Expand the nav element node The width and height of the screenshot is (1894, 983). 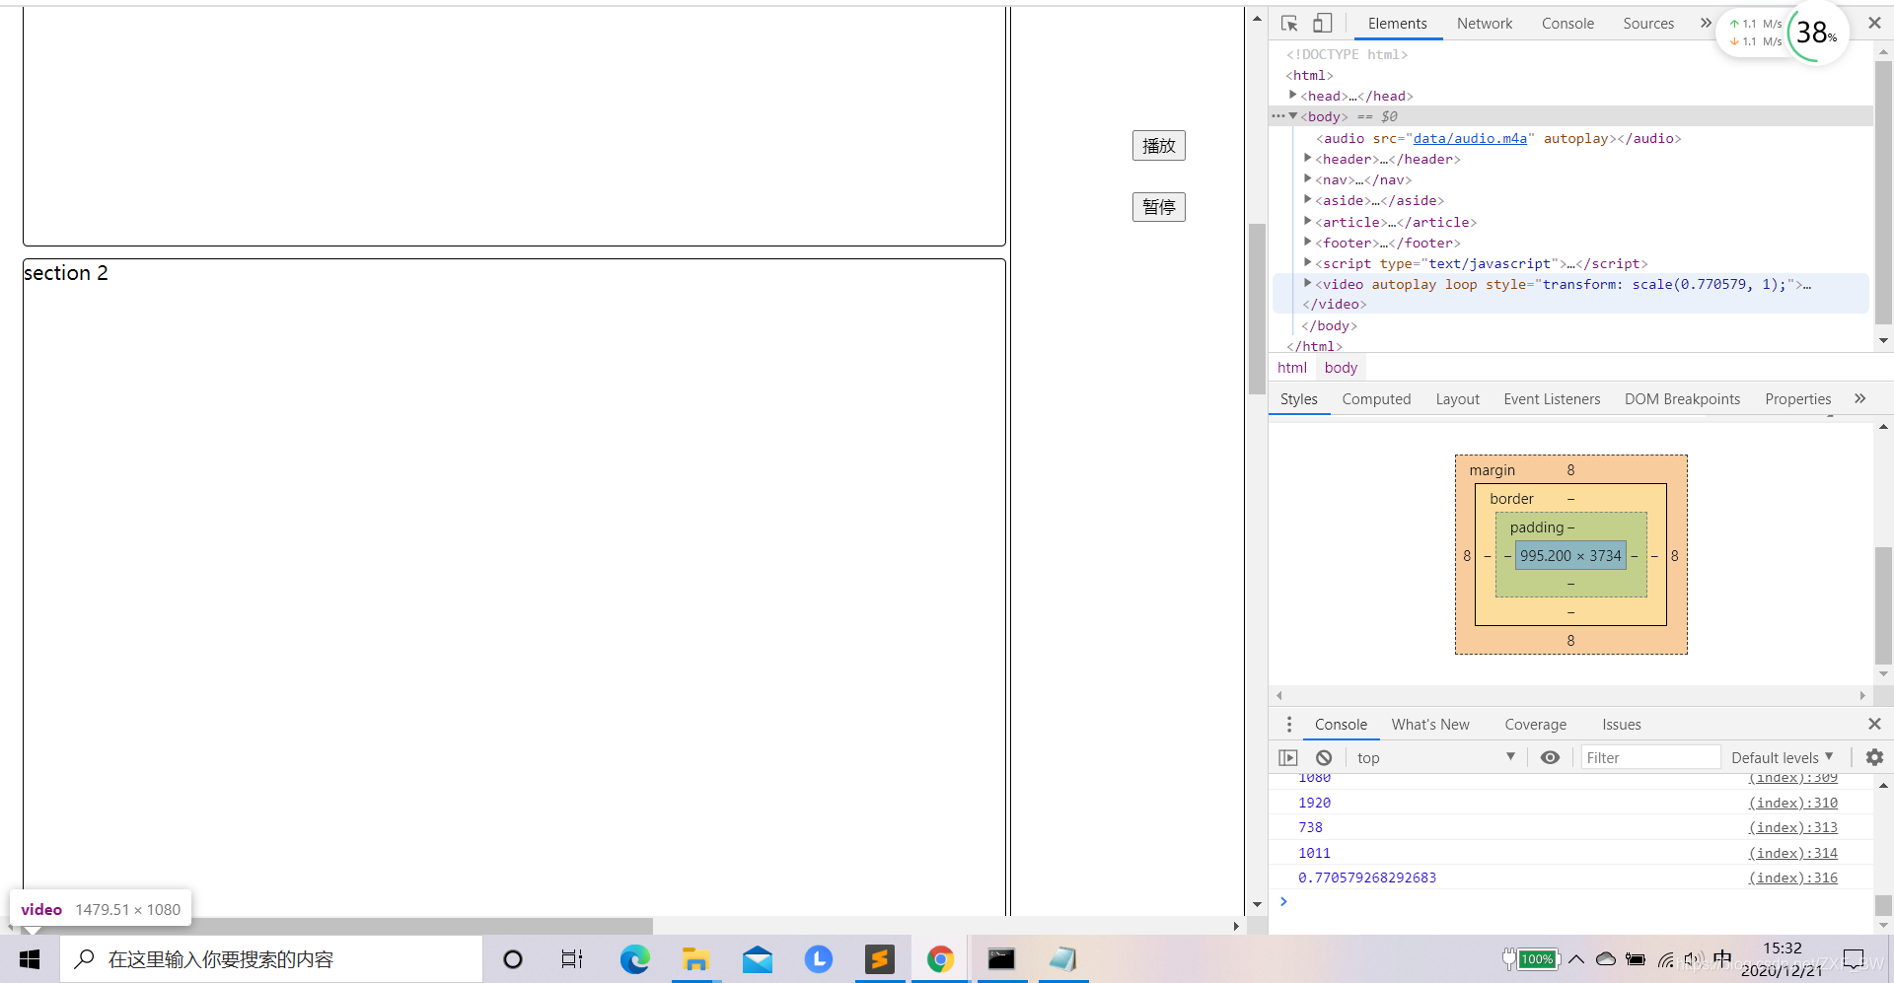pyautogui.click(x=1308, y=178)
